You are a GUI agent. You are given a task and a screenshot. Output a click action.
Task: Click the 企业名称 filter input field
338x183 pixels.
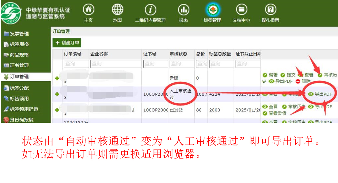(x=115, y=64)
